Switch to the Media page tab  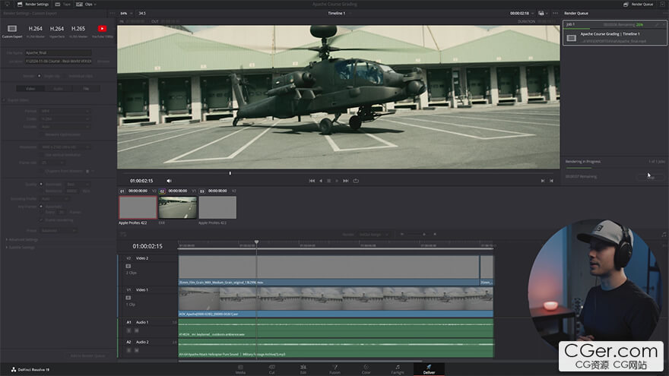240,368
